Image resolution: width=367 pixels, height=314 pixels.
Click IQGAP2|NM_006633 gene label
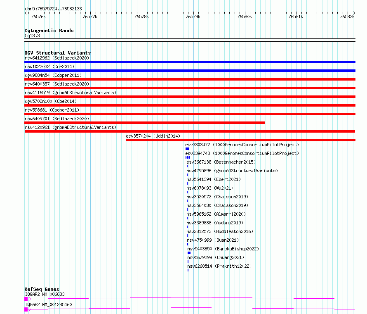[x=45, y=294]
